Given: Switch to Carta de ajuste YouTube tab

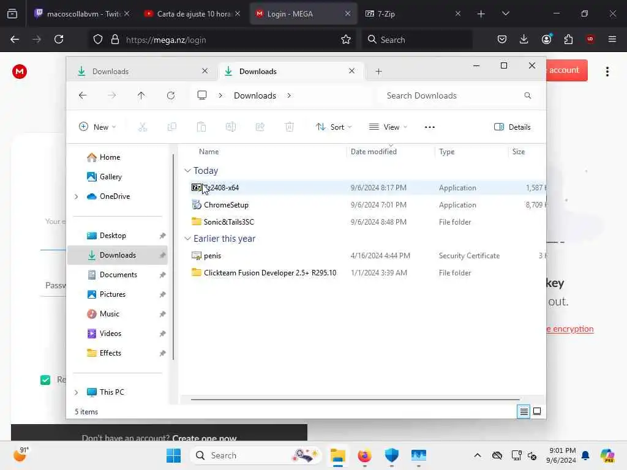Looking at the screenshot, I should pyautogui.click(x=192, y=13).
